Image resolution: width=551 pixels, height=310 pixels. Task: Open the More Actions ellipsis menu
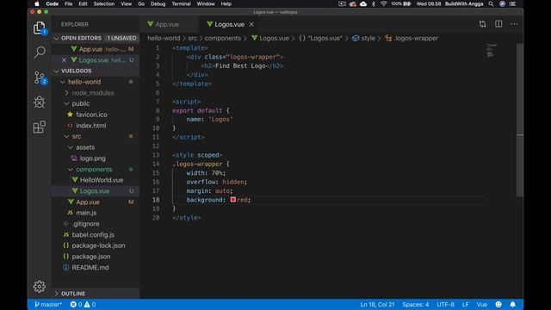tap(515, 24)
